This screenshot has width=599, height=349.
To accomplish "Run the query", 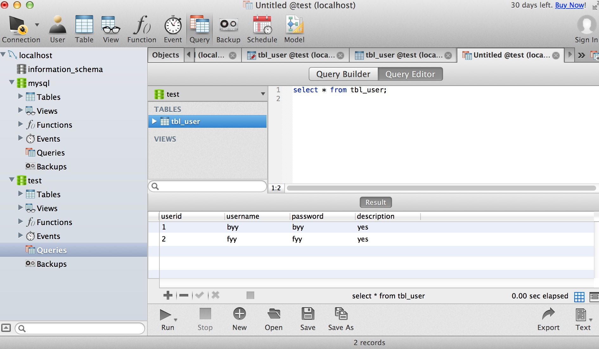I will click(x=165, y=319).
